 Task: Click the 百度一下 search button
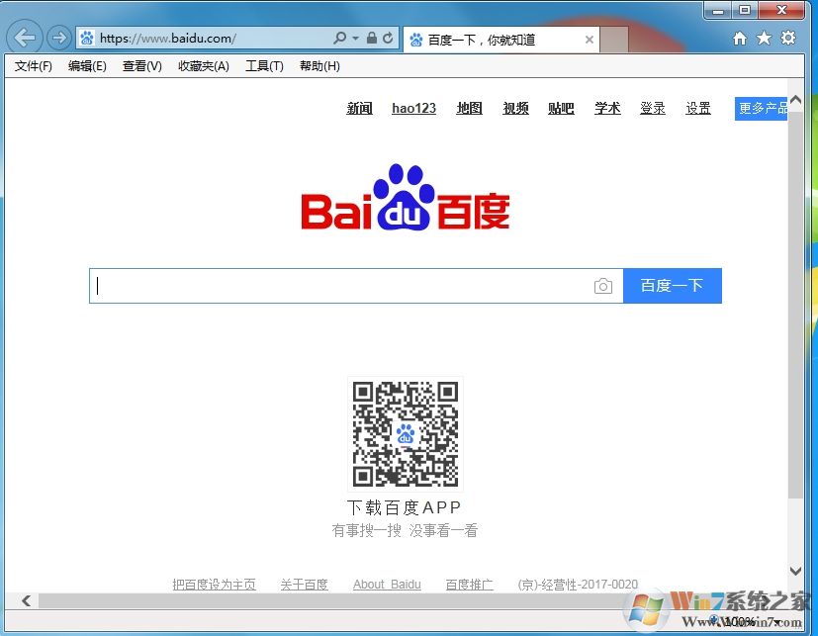tap(673, 285)
